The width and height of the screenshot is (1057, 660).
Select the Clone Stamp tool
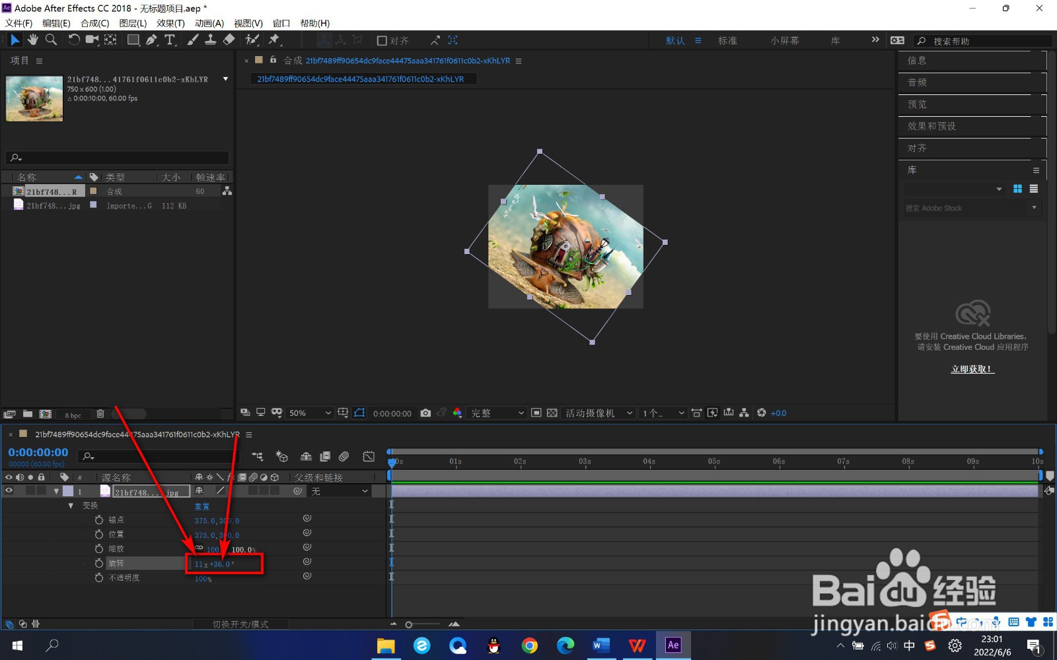click(210, 40)
